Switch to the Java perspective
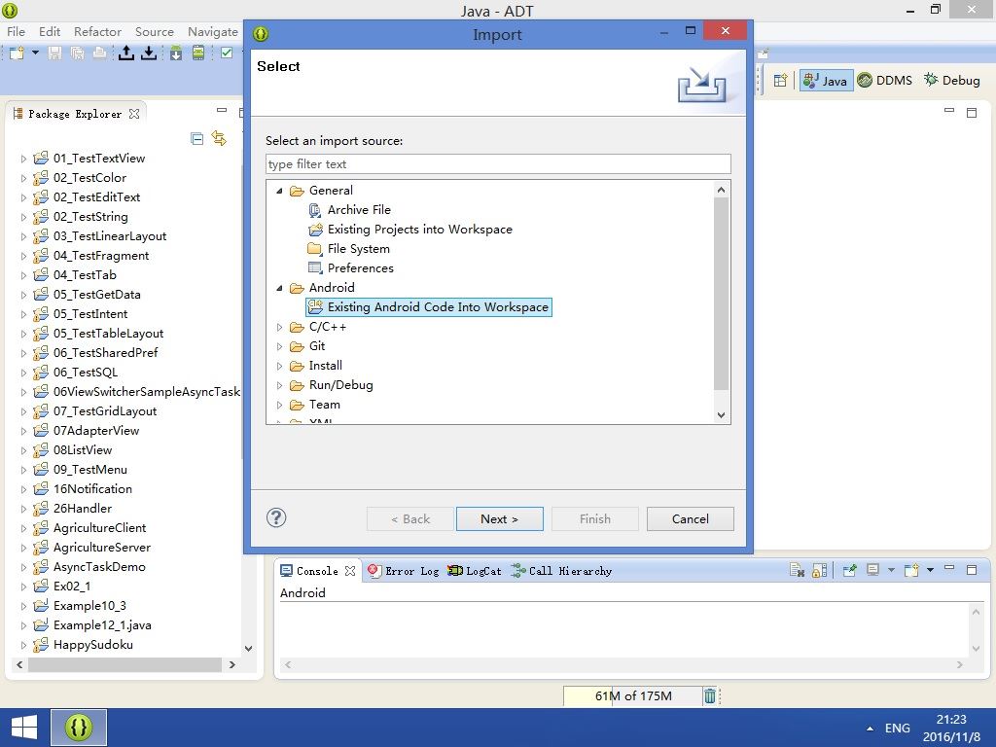Screen dimensions: 996x747 [826, 80]
